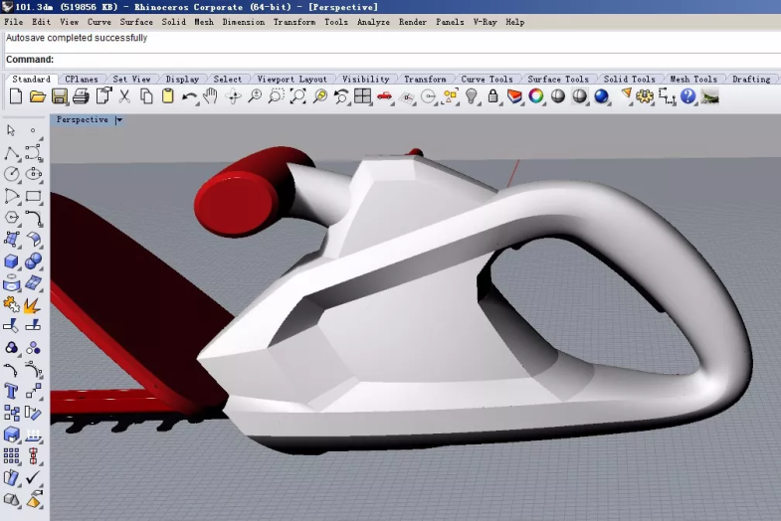This screenshot has width=781, height=521.
Task: Click the blue Help question mark icon
Action: pyautogui.click(x=688, y=96)
